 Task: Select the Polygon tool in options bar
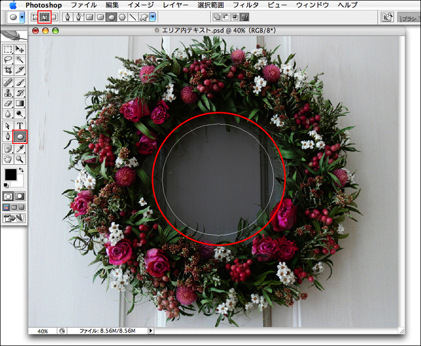point(123,17)
